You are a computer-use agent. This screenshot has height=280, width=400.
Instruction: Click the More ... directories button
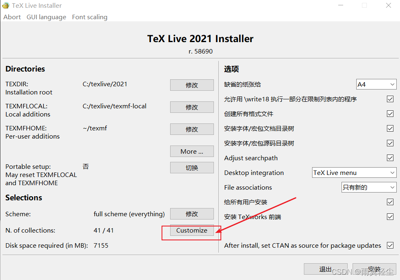pyautogui.click(x=192, y=151)
